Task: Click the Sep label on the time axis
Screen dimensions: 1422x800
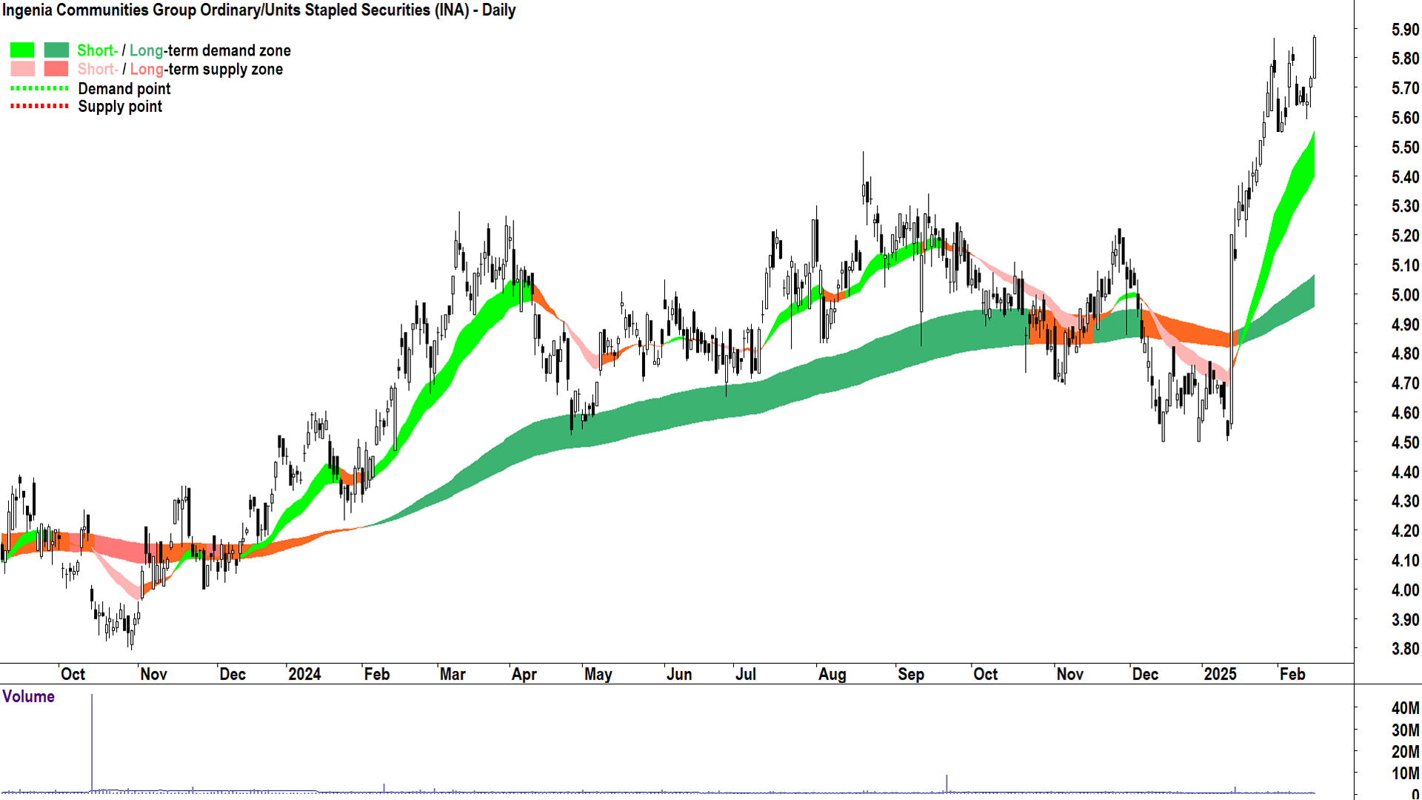Action: pos(910,675)
